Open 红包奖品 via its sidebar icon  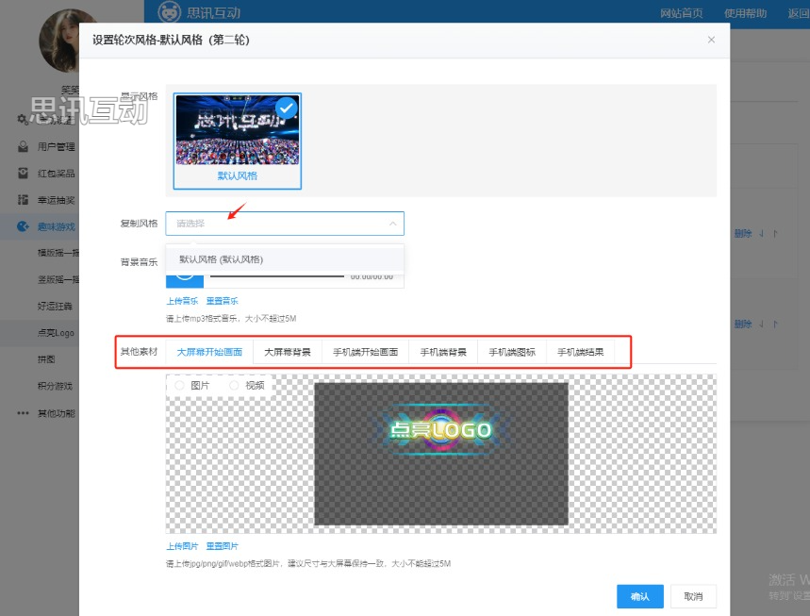point(23,174)
